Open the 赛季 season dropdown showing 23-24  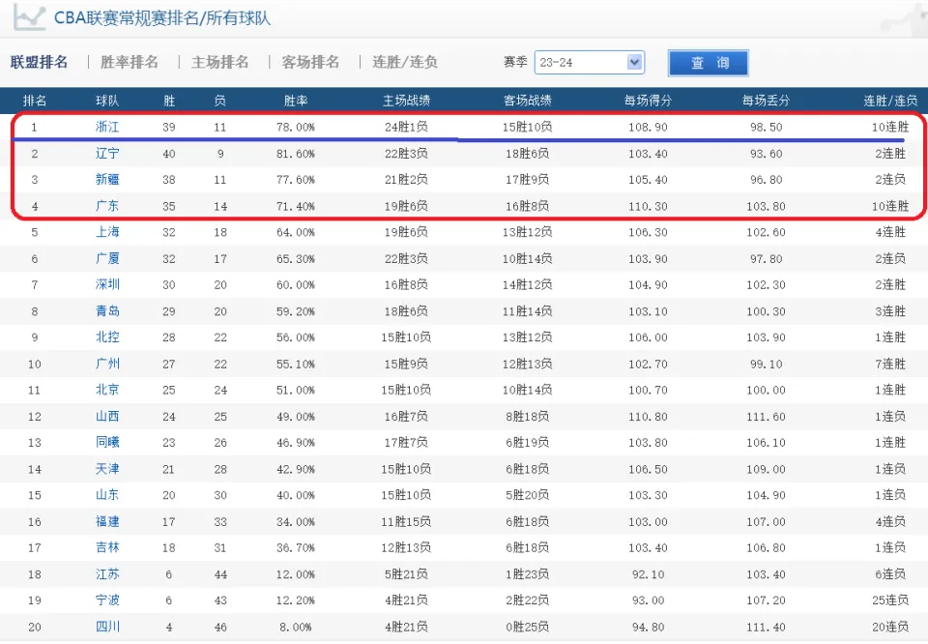(x=590, y=62)
